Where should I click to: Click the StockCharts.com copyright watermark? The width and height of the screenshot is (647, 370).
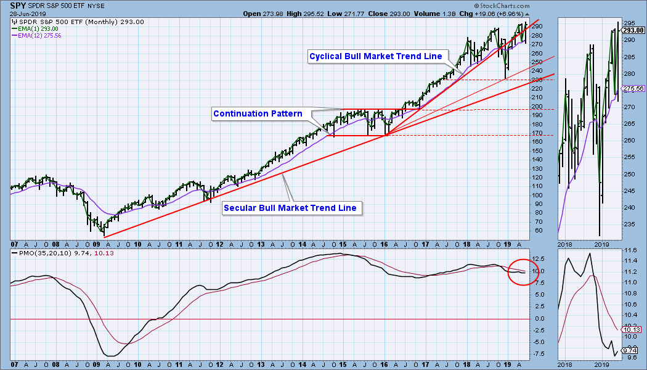(x=502, y=6)
